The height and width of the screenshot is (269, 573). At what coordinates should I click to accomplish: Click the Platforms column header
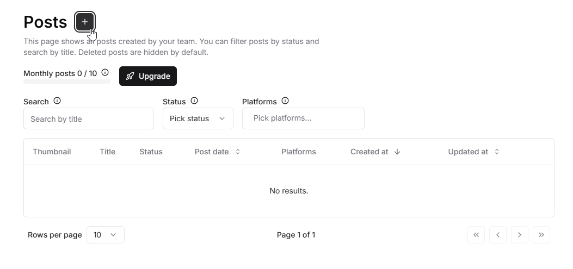299,152
